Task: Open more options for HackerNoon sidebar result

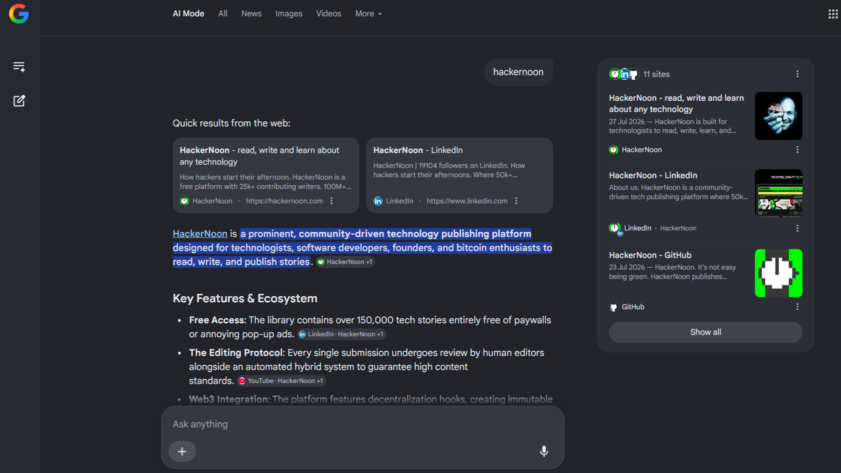Action: [797, 150]
